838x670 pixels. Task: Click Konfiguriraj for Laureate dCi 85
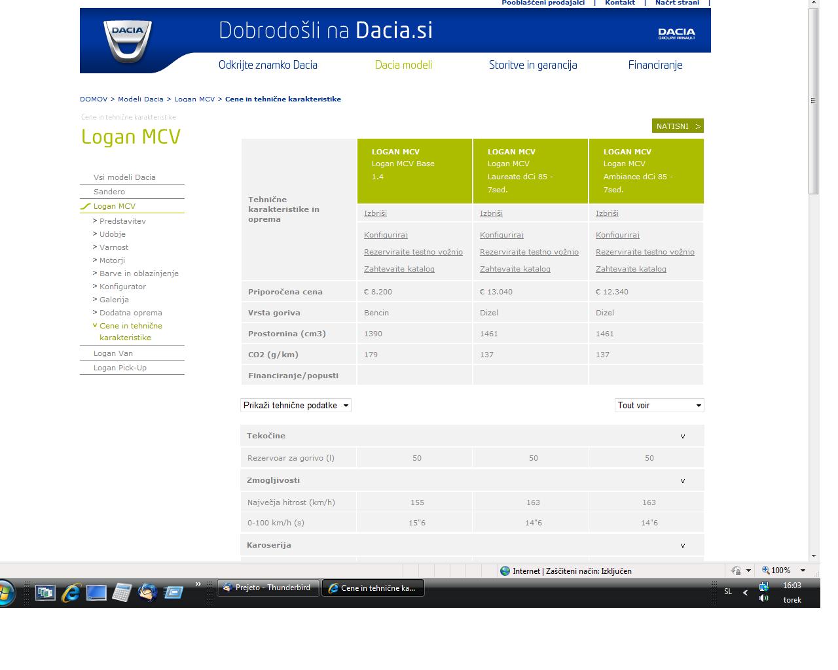[x=501, y=235]
